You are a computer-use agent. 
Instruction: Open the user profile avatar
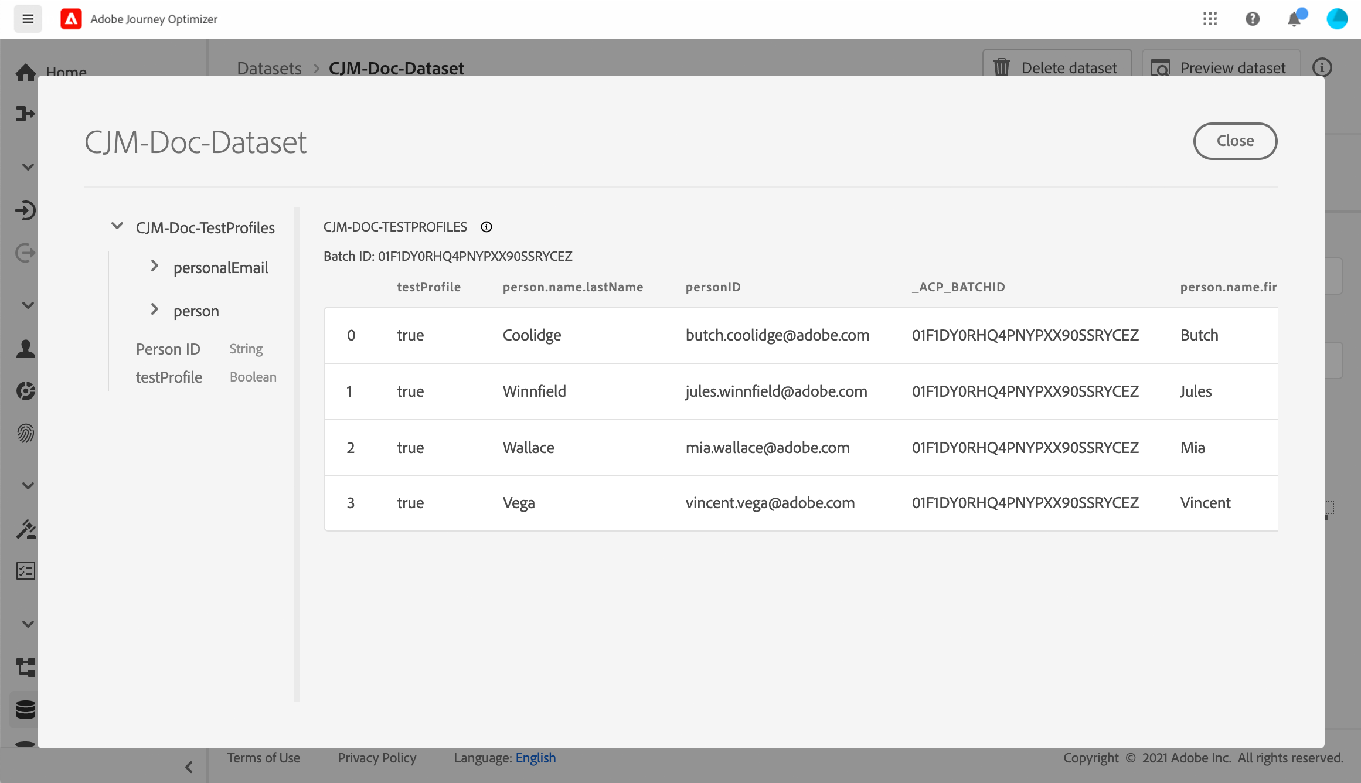pyautogui.click(x=1337, y=19)
